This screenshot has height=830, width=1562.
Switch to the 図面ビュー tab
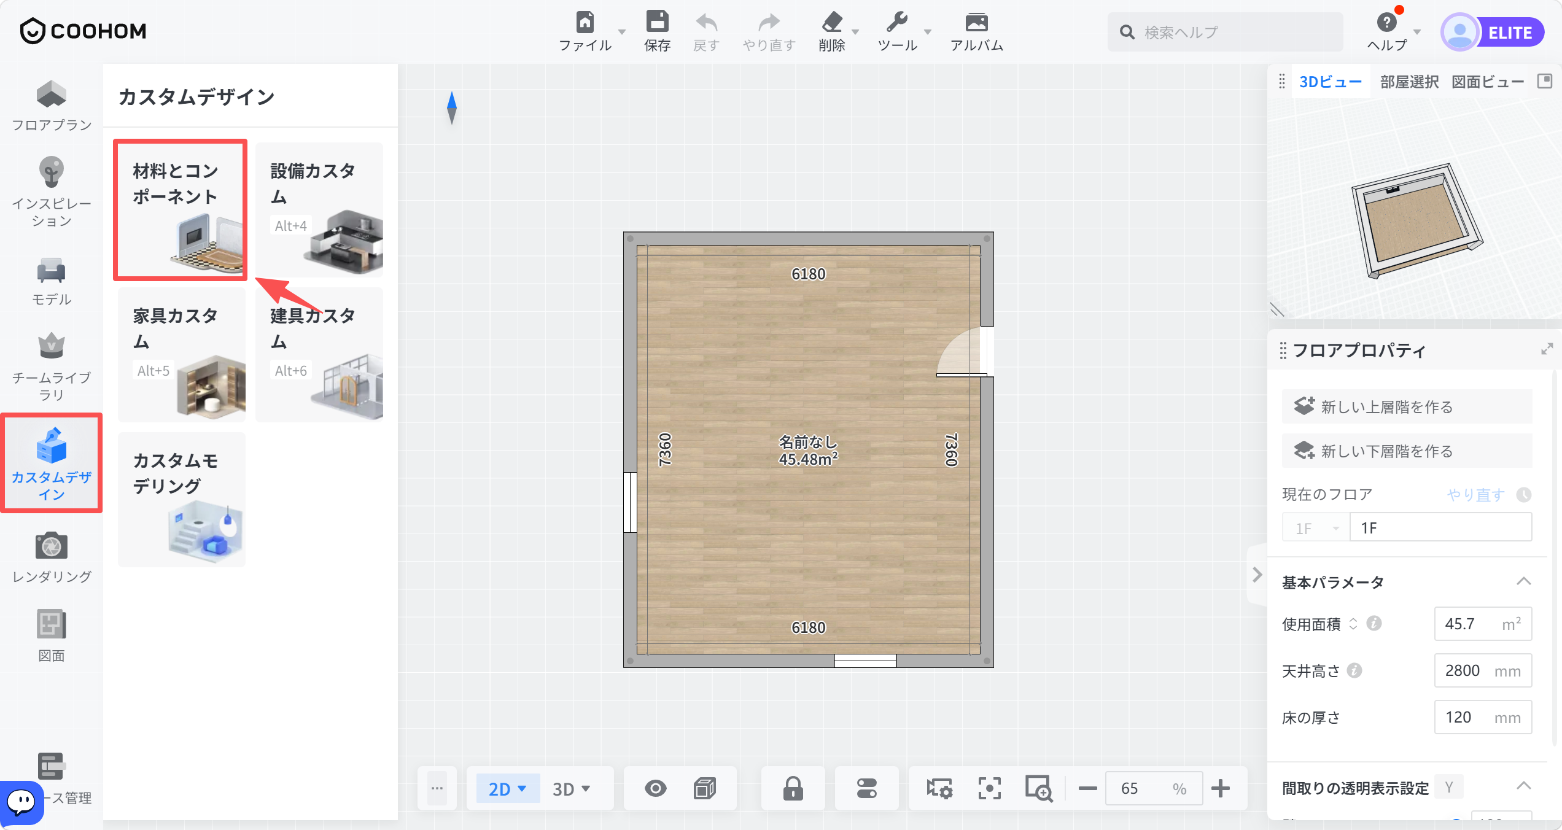pyautogui.click(x=1487, y=82)
